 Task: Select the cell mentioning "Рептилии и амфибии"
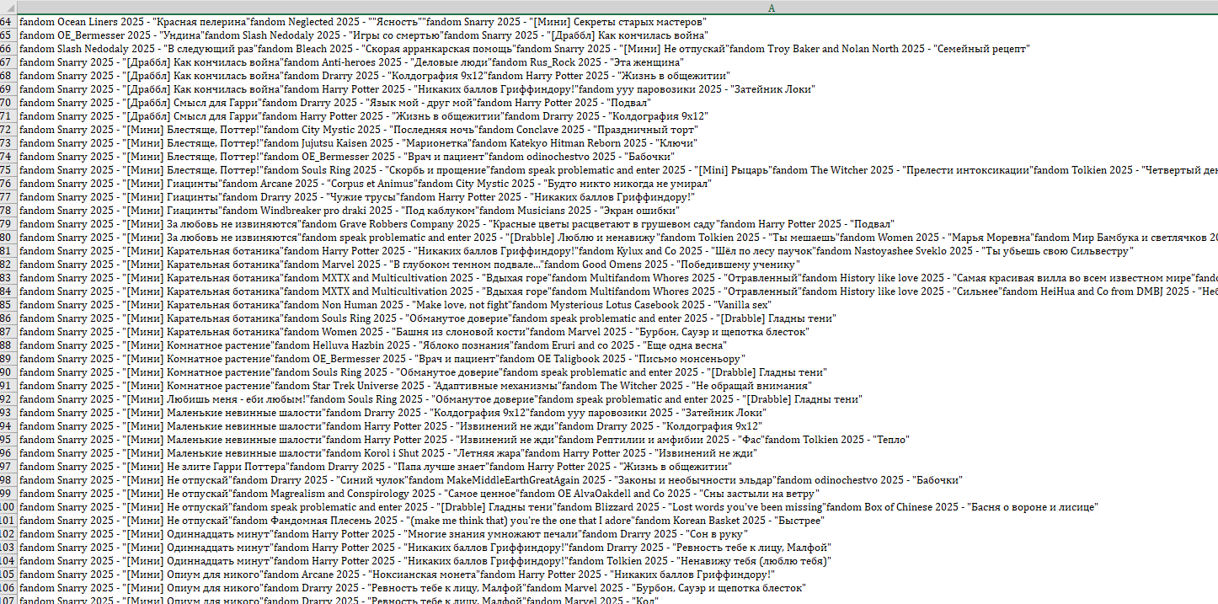[x=617, y=440]
